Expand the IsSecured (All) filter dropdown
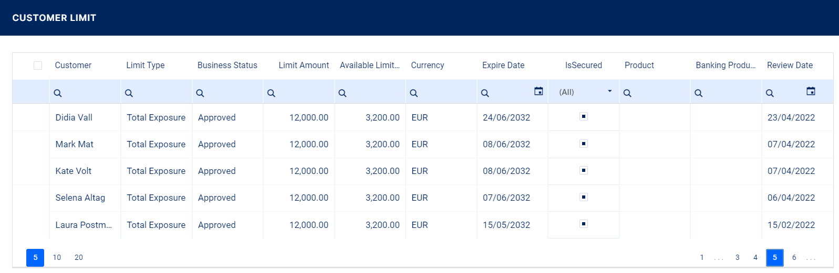The width and height of the screenshot is (839, 273). click(609, 91)
